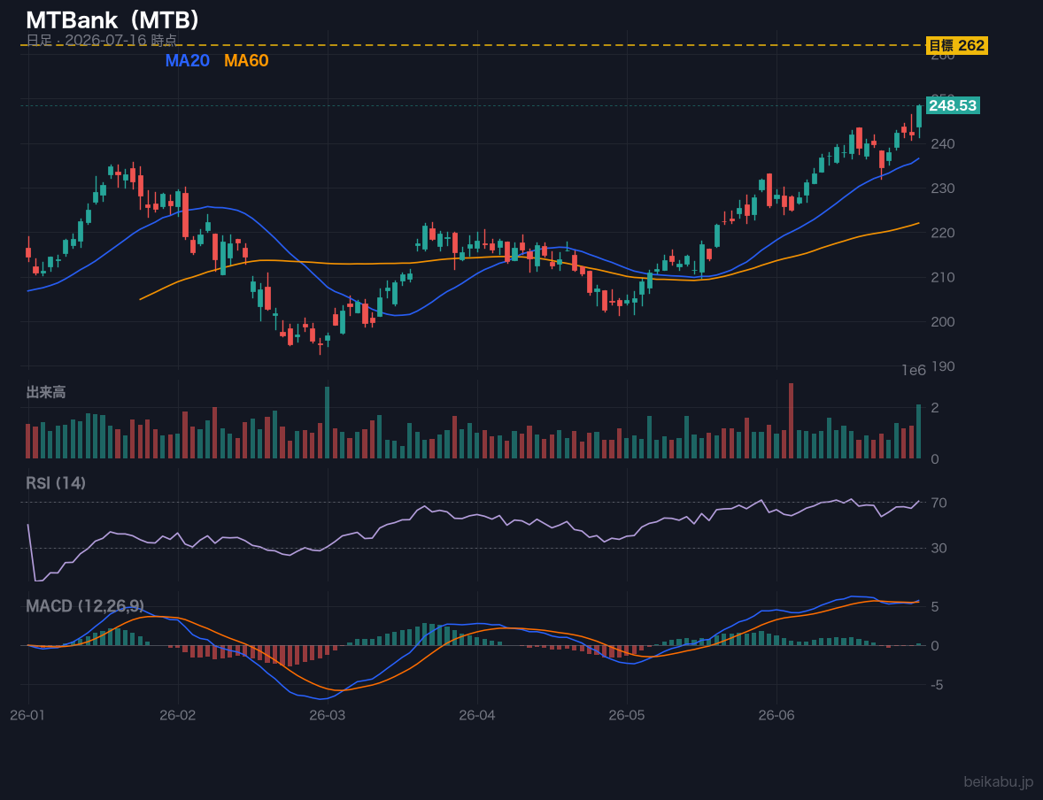The height and width of the screenshot is (800, 1043).
Task: Click the 190 price axis label
Action: point(943,366)
